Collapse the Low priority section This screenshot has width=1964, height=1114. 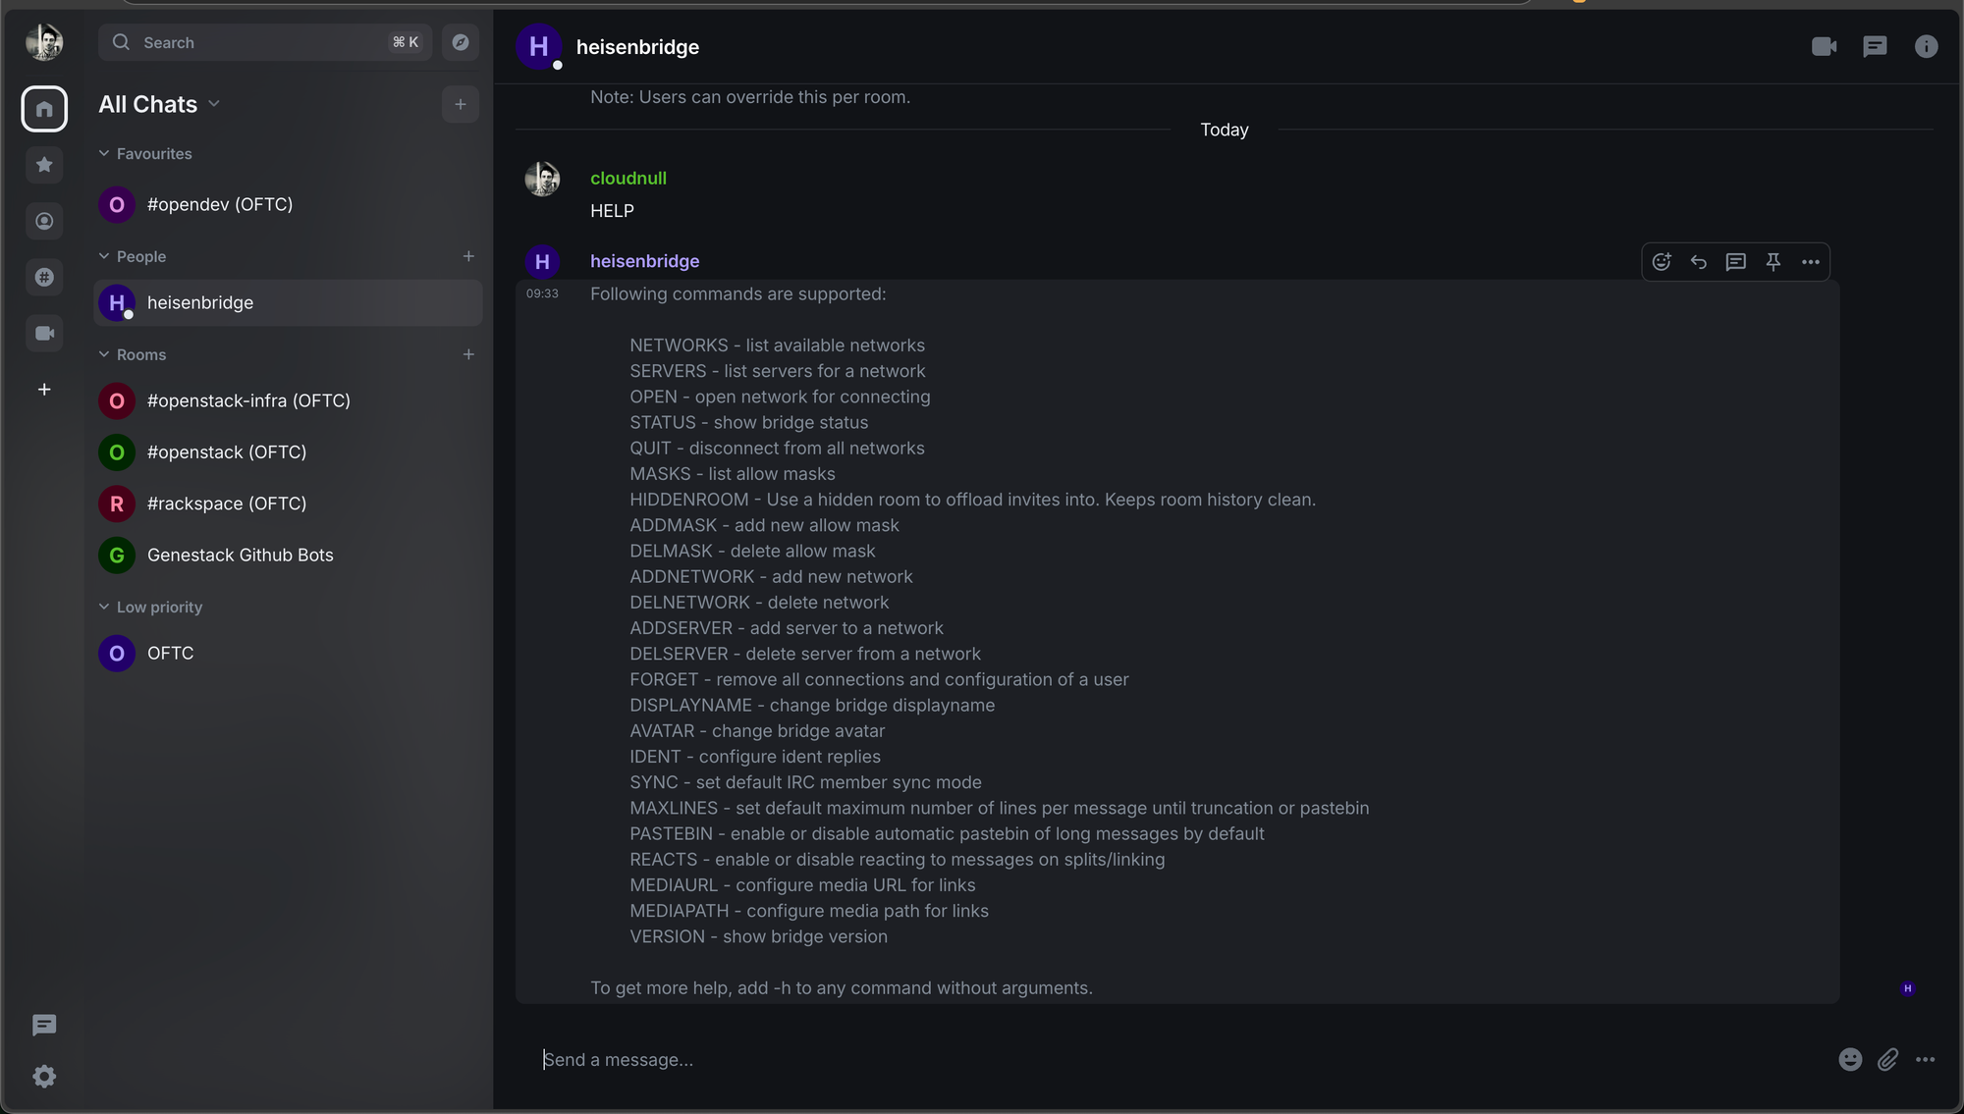pyautogui.click(x=104, y=607)
